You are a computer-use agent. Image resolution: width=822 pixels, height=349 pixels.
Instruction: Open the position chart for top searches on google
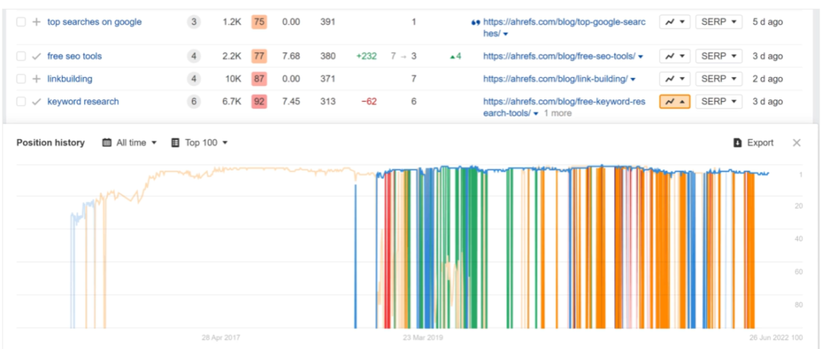point(673,22)
